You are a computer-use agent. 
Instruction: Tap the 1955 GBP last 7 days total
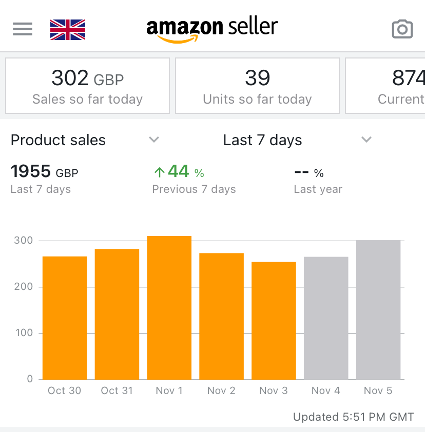(44, 172)
